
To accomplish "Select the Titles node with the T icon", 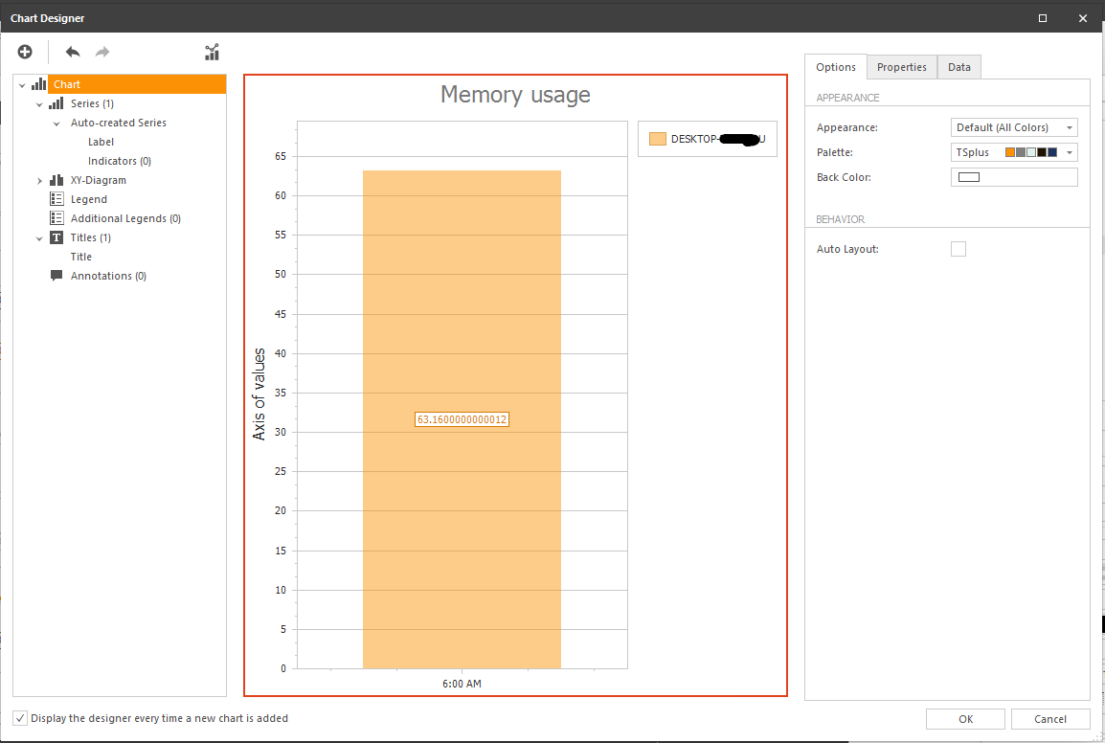I will (56, 237).
